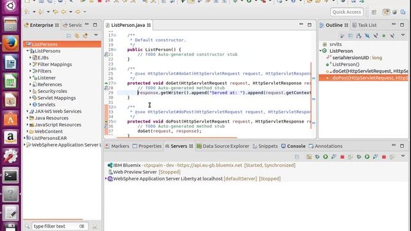Fold the doGet method at line 27
Screen dimensions: 411x231
tap(115, 83)
